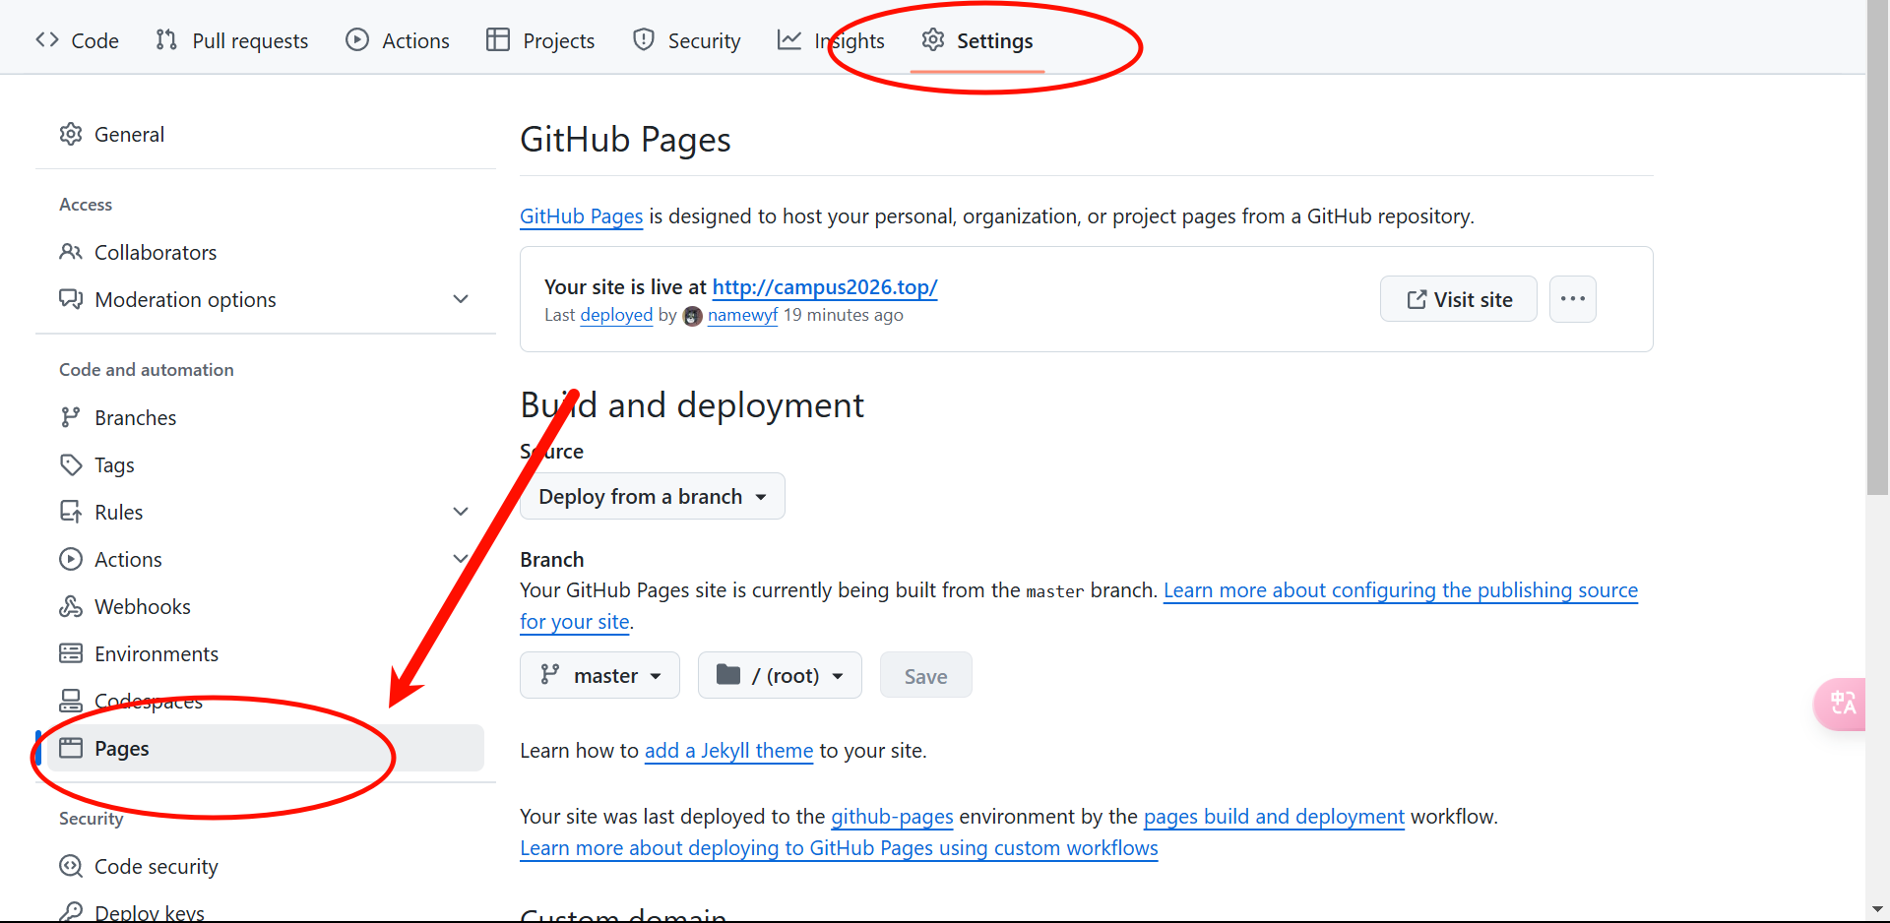Open the Actions repository tab
1890x923 pixels.
click(x=398, y=41)
